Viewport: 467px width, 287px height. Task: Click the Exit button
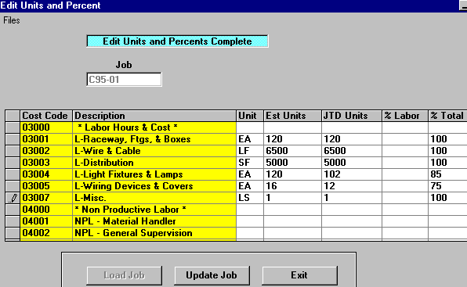(x=299, y=275)
